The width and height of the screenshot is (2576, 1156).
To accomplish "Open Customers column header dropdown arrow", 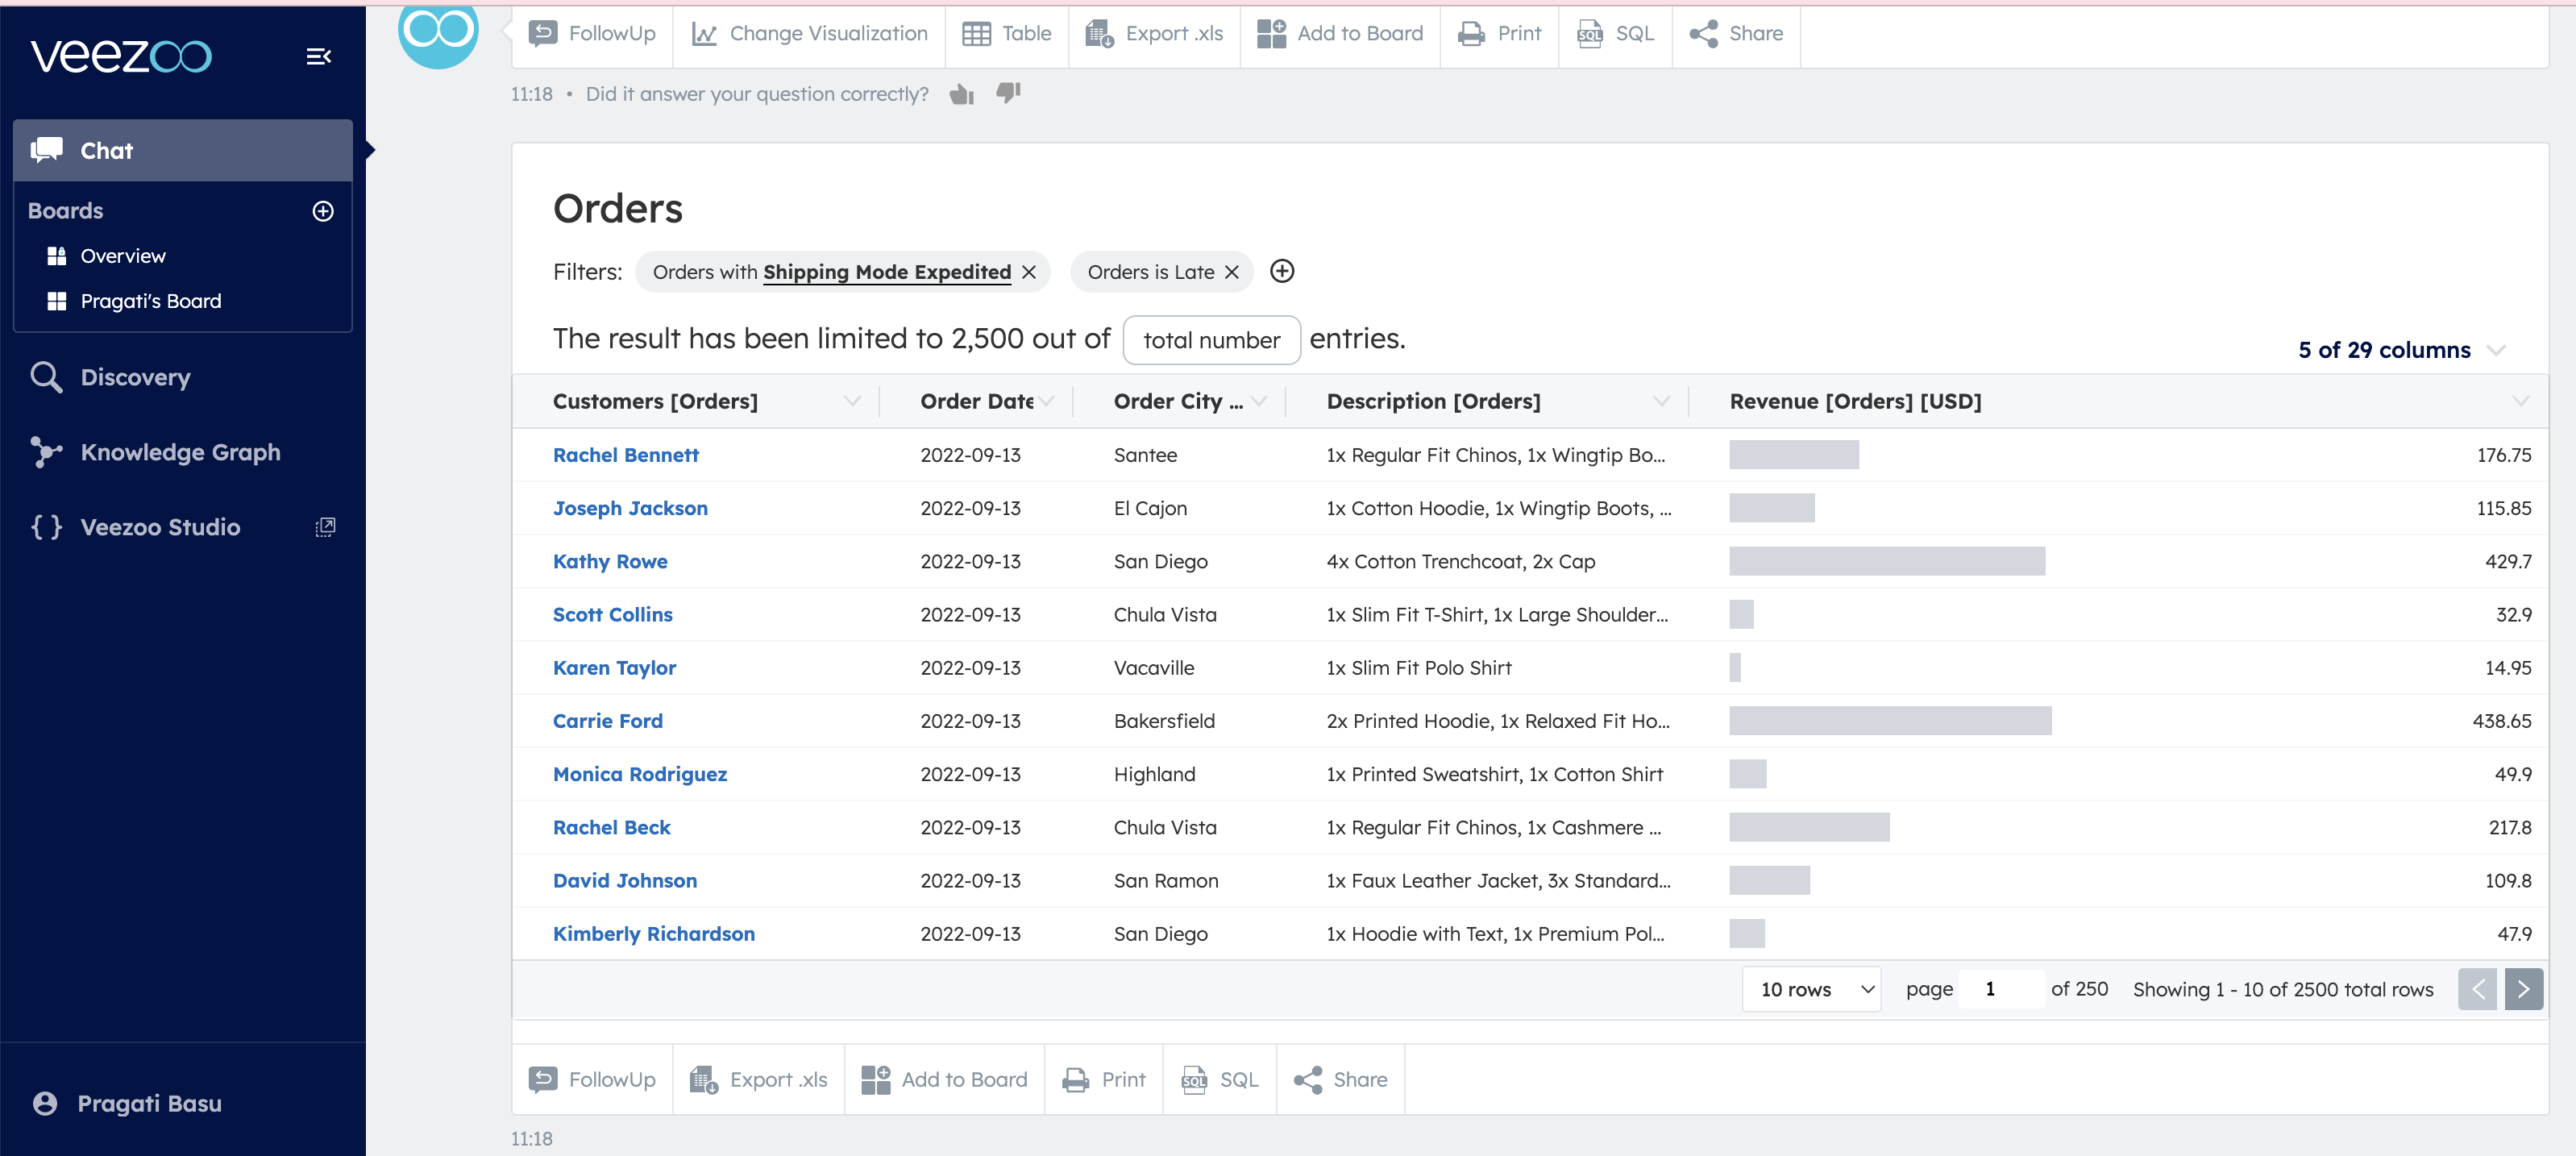I will point(851,401).
